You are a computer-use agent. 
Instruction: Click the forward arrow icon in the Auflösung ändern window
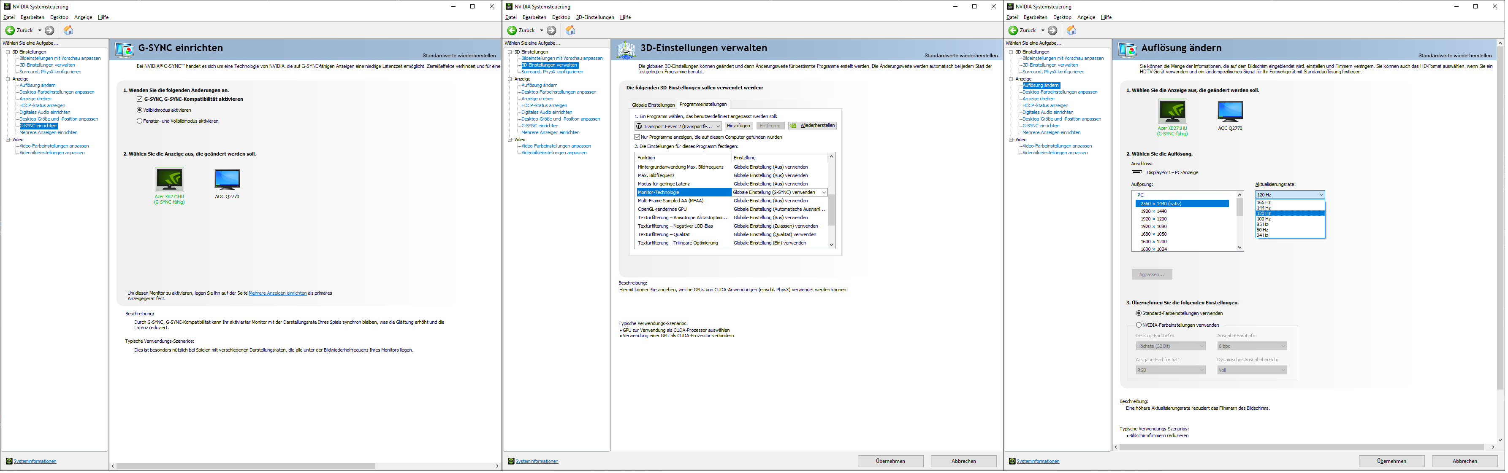tap(1053, 30)
